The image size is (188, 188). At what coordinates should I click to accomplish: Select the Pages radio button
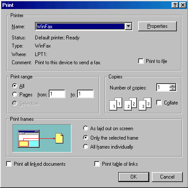[x=15, y=94]
